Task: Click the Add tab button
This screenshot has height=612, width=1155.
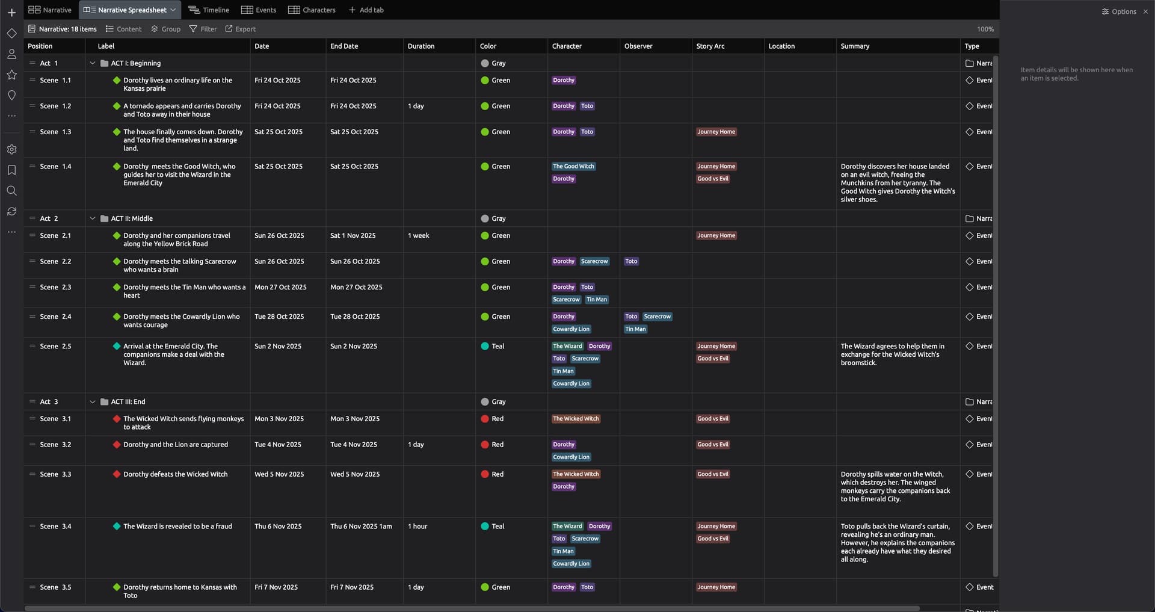Action: (366, 10)
